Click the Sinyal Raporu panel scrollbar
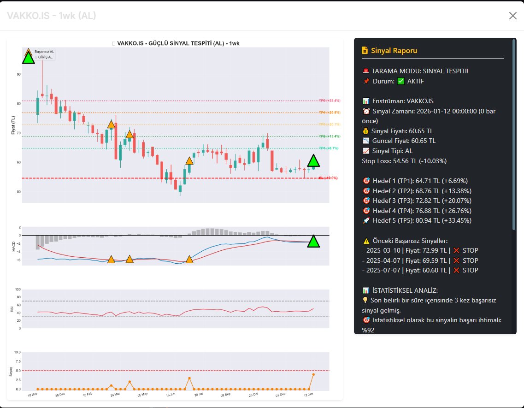The image size is (524, 408). pyautogui.click(x=514, y=135)
